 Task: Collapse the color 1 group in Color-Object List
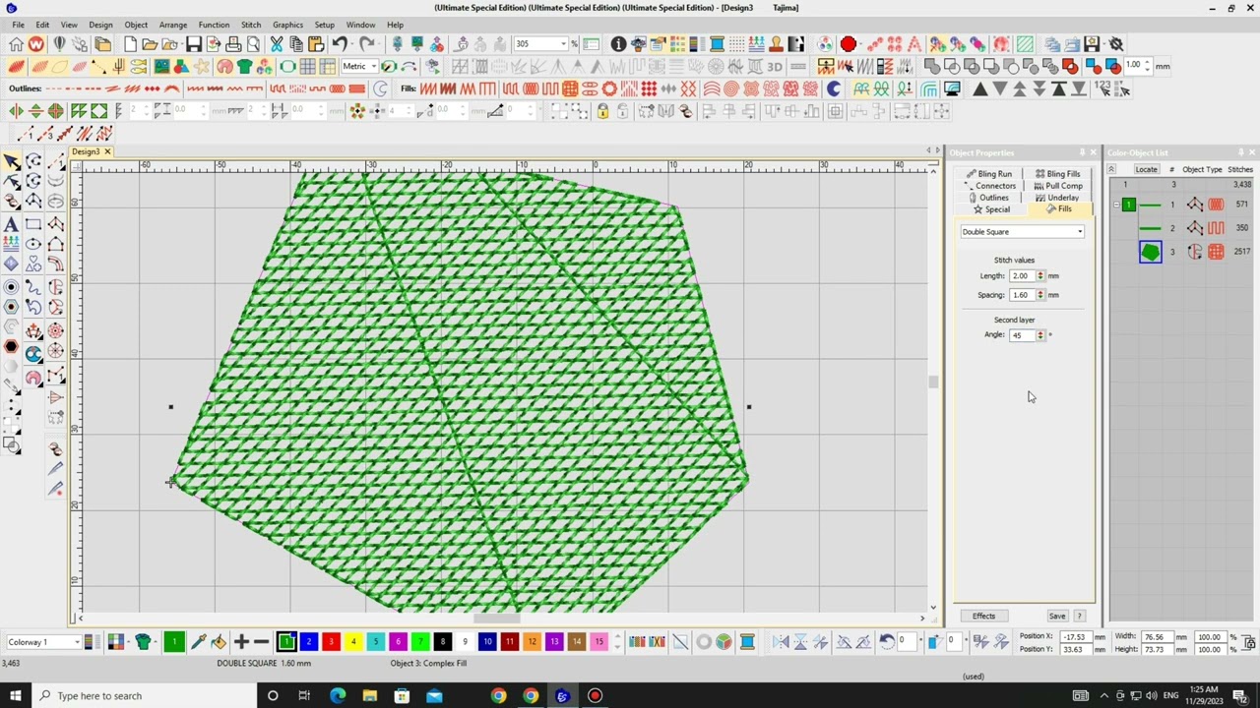click(1115, 205)
